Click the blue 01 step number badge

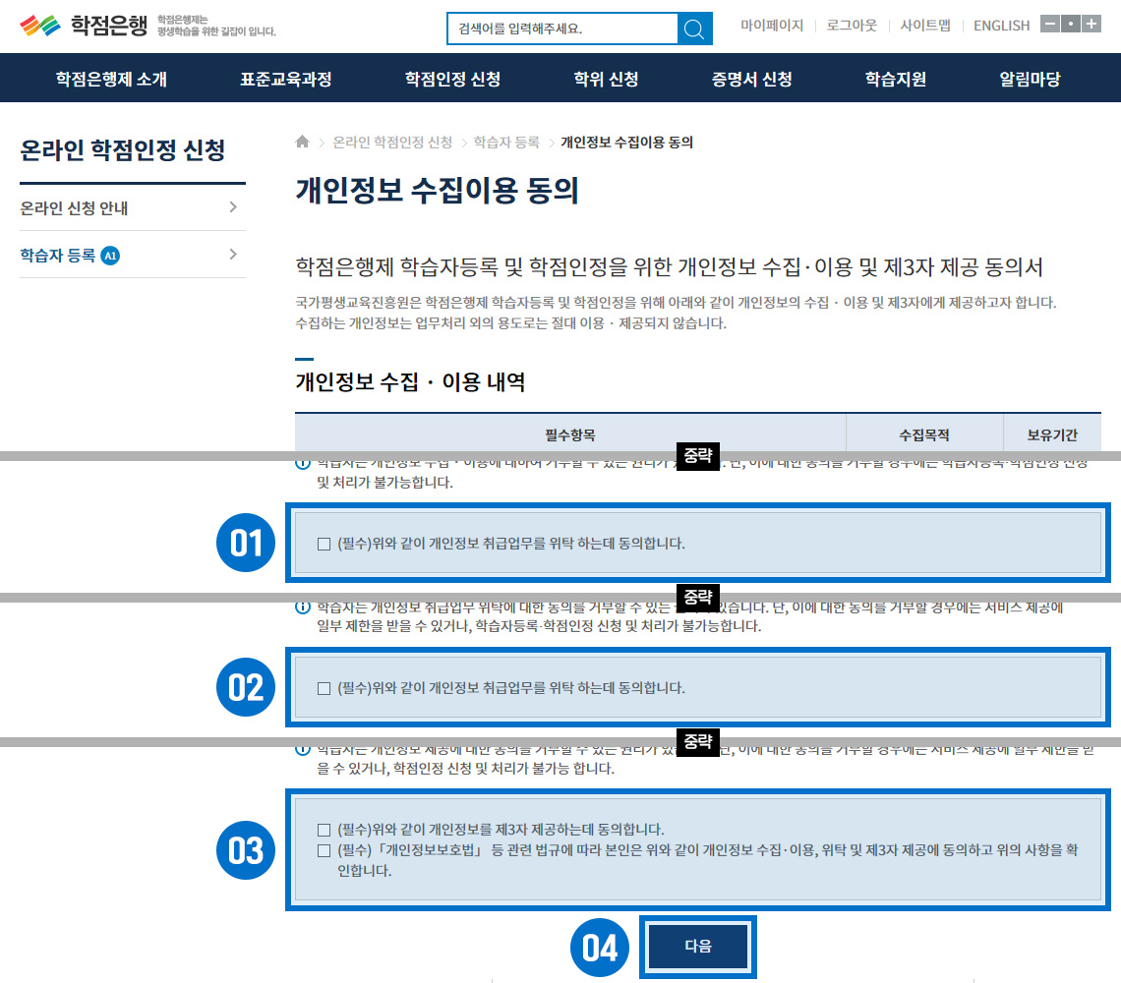point(246,543)
